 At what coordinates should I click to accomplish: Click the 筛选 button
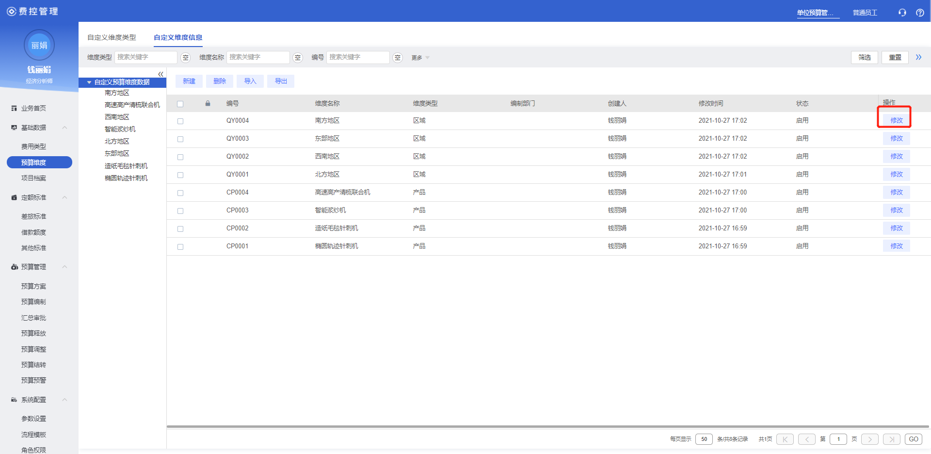865,57
